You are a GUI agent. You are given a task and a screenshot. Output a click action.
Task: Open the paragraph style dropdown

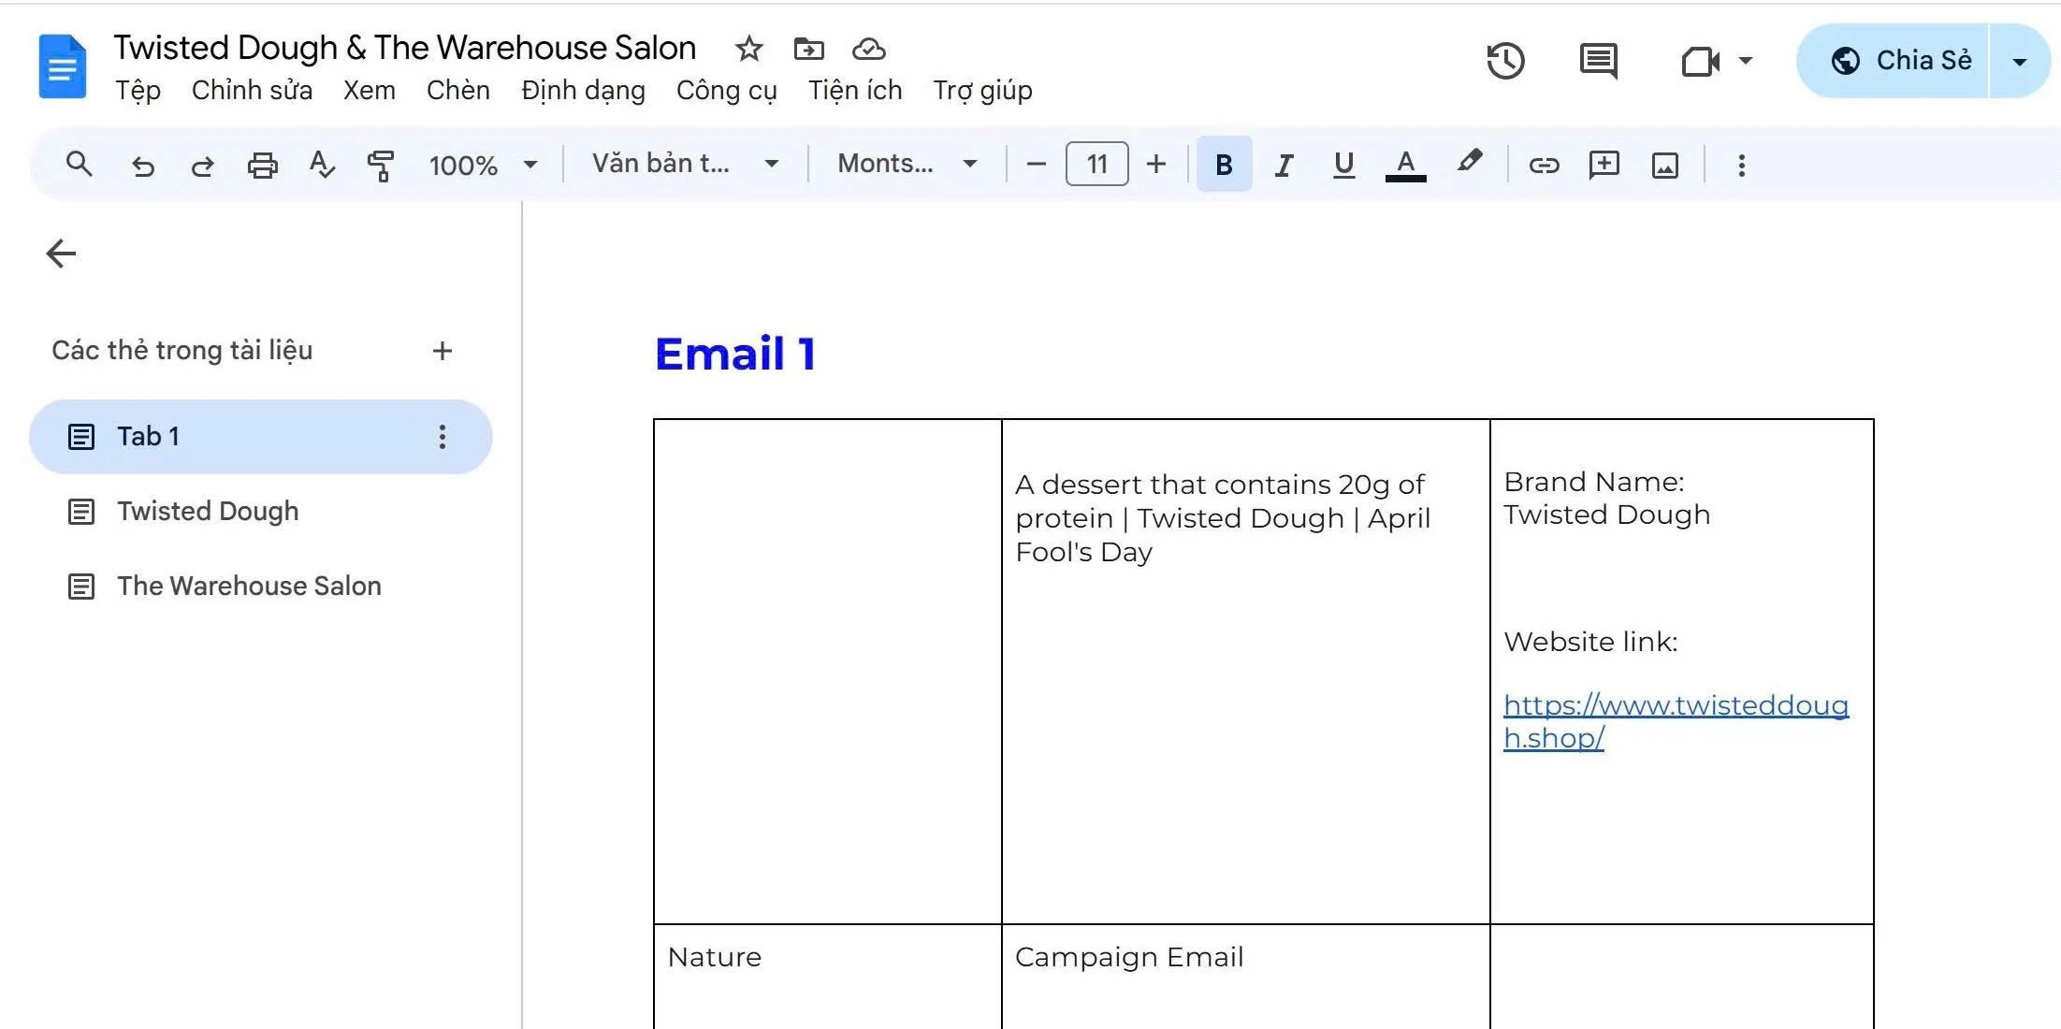pos(685,165)
